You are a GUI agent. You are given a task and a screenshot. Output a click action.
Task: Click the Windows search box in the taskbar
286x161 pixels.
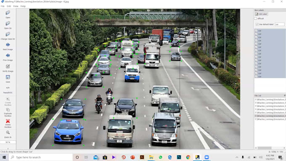coord(41,157)
